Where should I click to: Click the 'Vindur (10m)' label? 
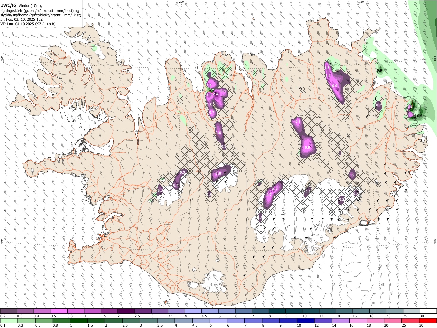[x=29, y=6]
